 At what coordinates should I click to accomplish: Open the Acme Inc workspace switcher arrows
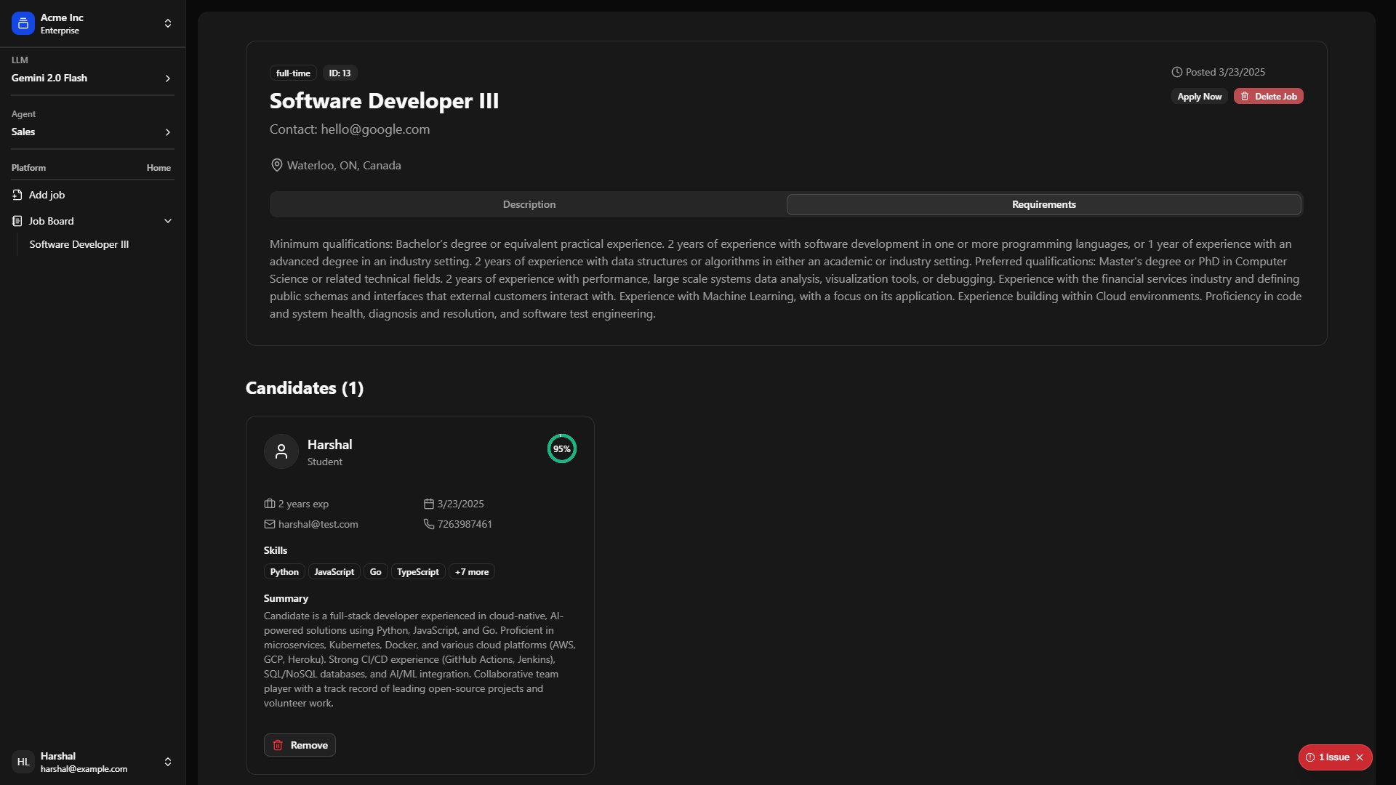point(168,23)
